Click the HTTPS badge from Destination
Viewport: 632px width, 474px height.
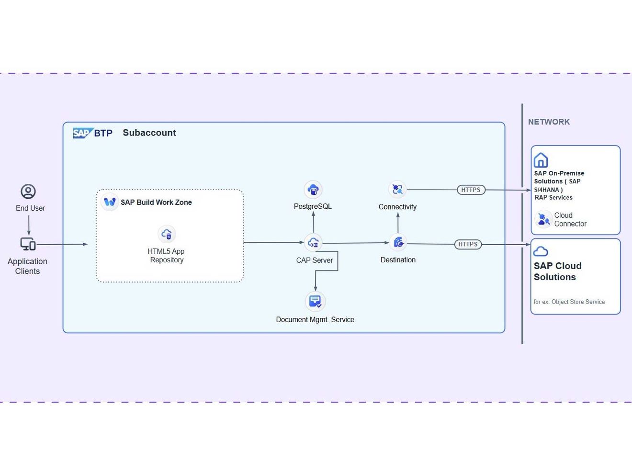[x=468, y=244]
